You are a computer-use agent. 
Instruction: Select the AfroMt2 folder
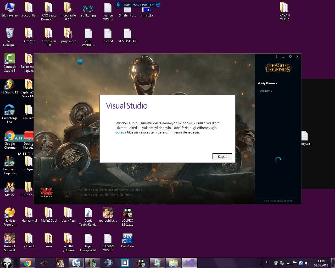(x=29, y=35)
